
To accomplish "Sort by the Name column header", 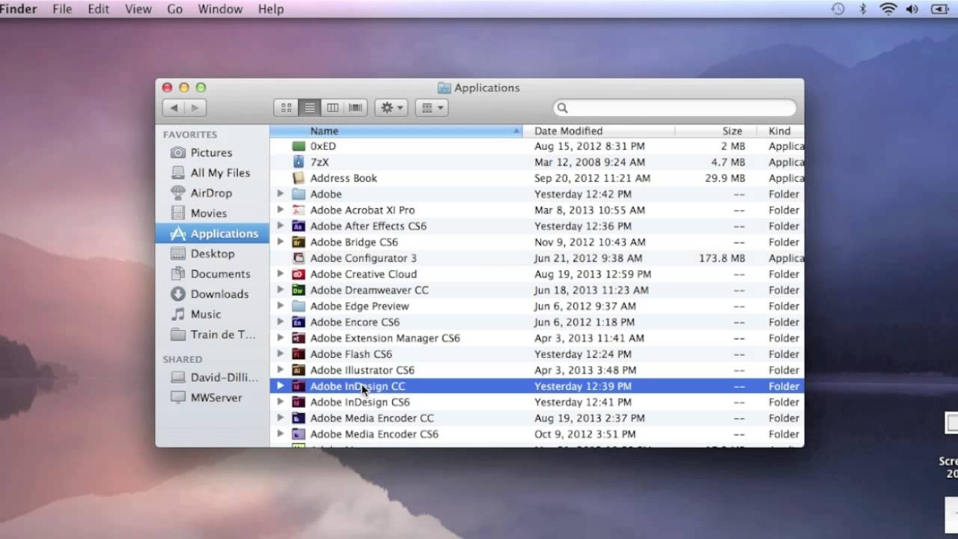I will coord(396,131).
